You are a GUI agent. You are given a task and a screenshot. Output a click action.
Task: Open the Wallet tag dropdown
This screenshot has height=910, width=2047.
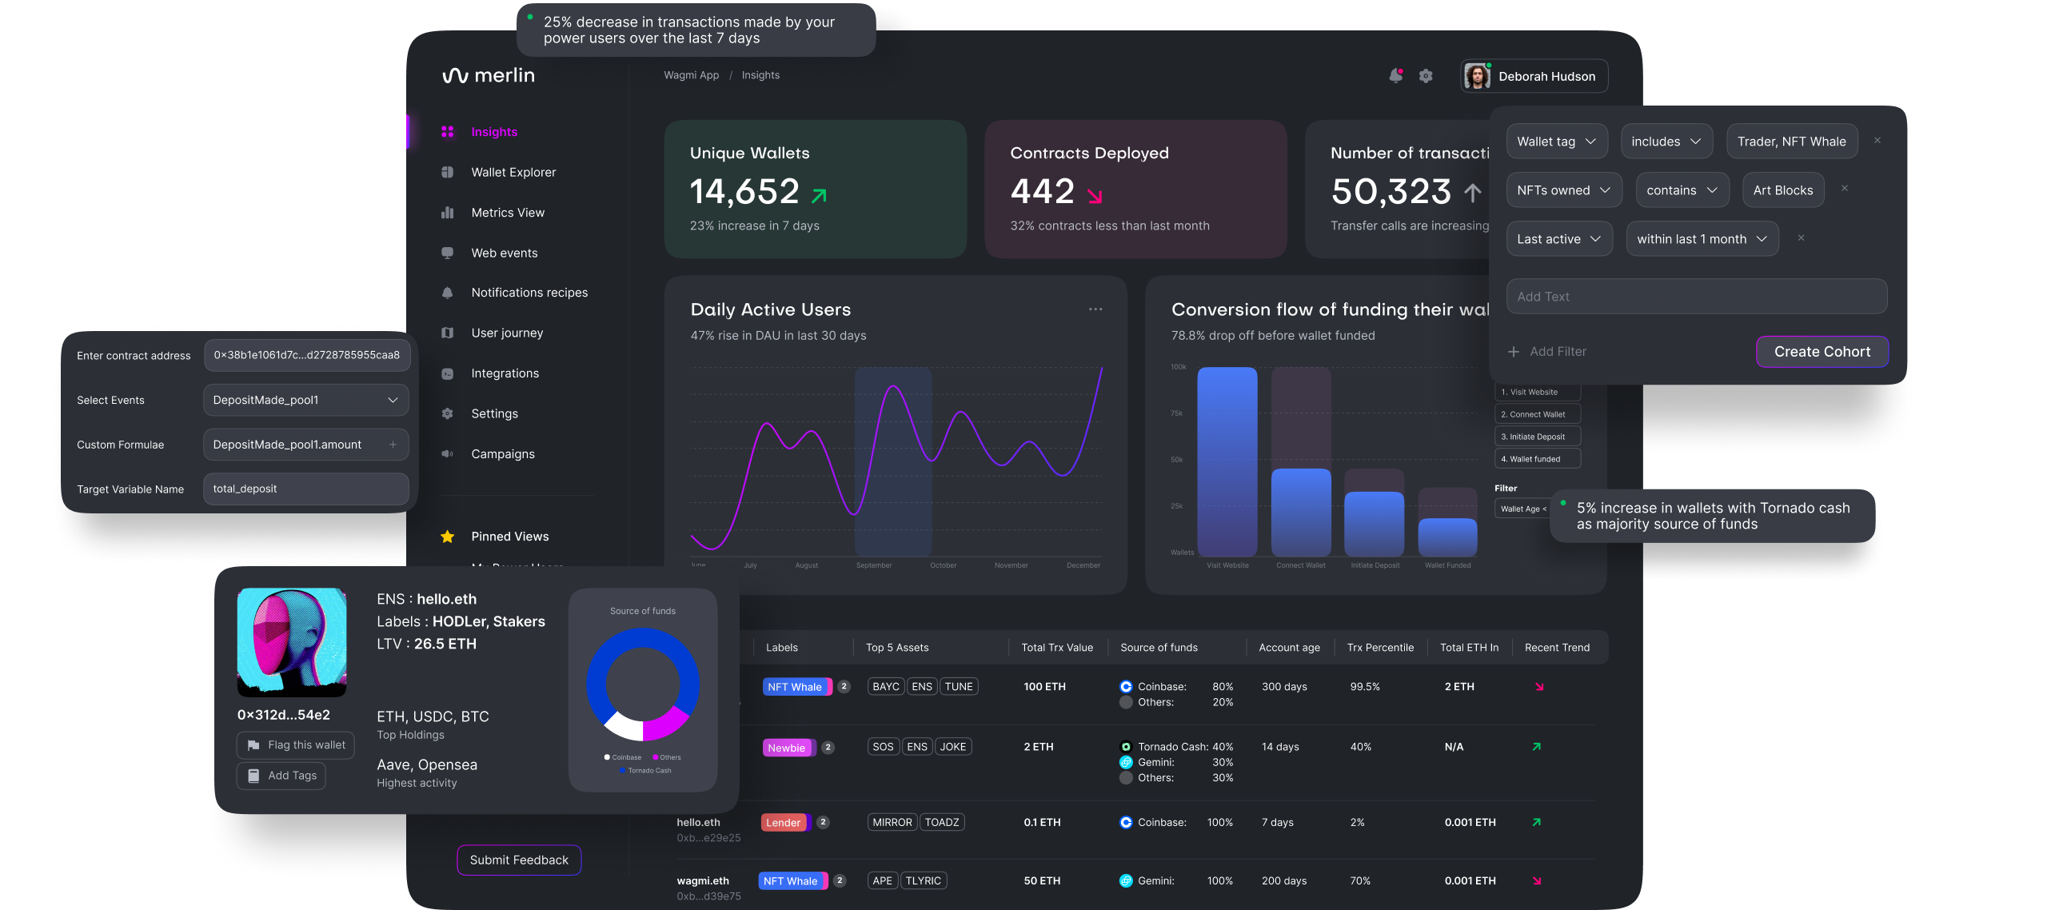click(1556, 141)
